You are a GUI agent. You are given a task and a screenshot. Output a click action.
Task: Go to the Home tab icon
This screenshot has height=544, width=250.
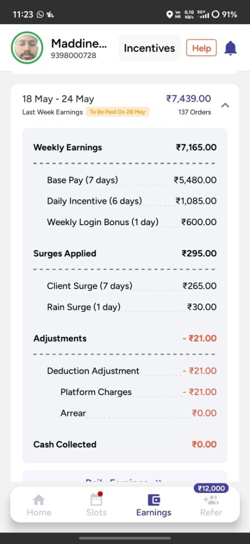click(x=38, y=500)
